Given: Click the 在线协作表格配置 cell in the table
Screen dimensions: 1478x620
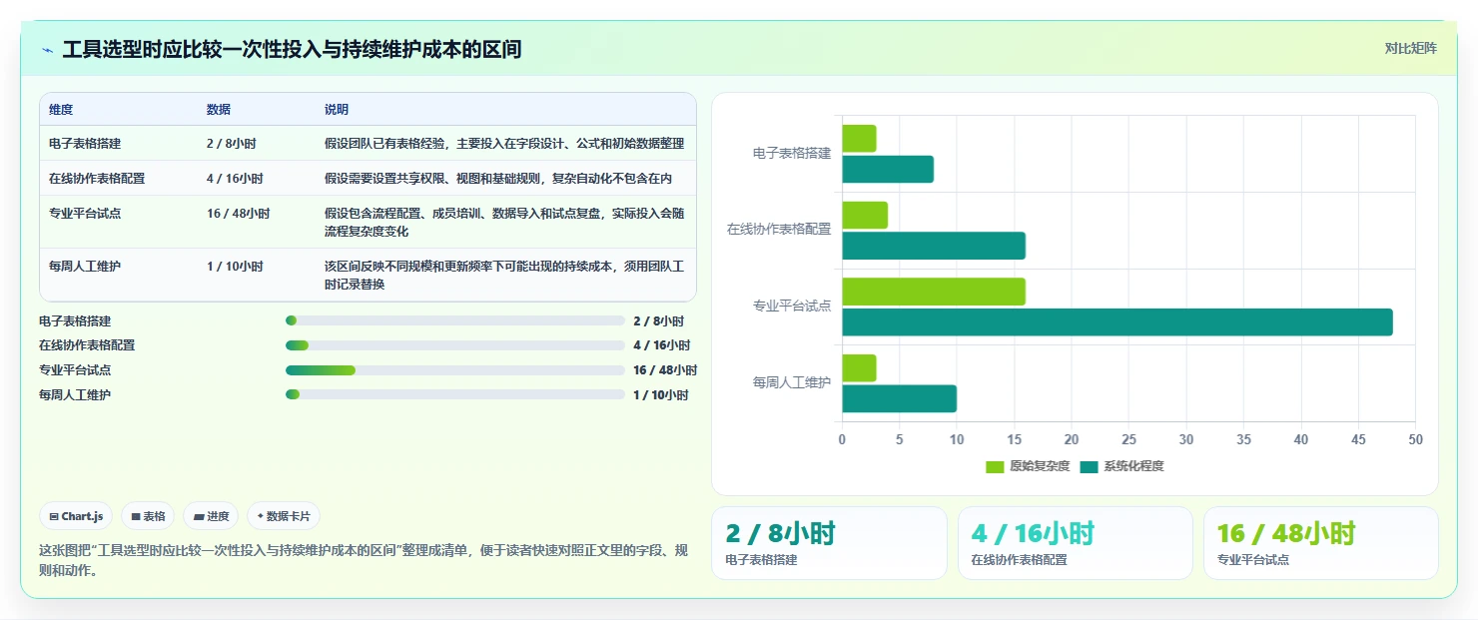Looking at the screenshot, I should click(97, 178).
